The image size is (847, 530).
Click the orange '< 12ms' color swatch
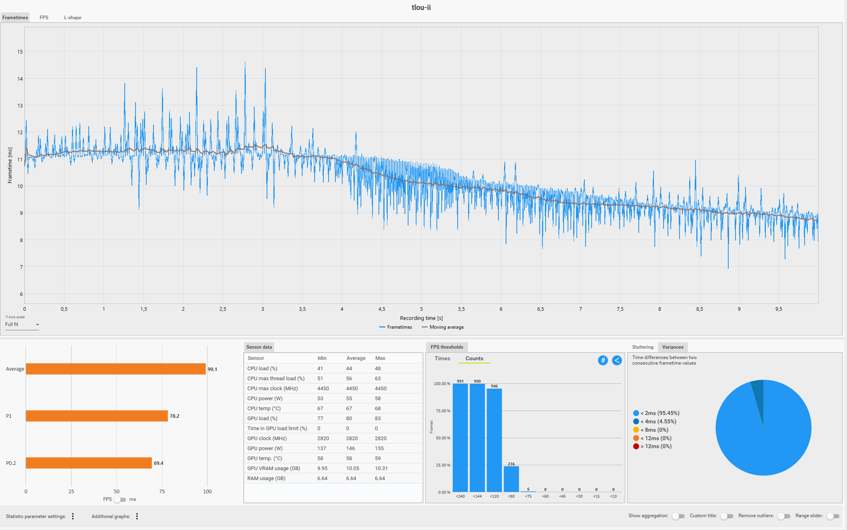point(636,438)
